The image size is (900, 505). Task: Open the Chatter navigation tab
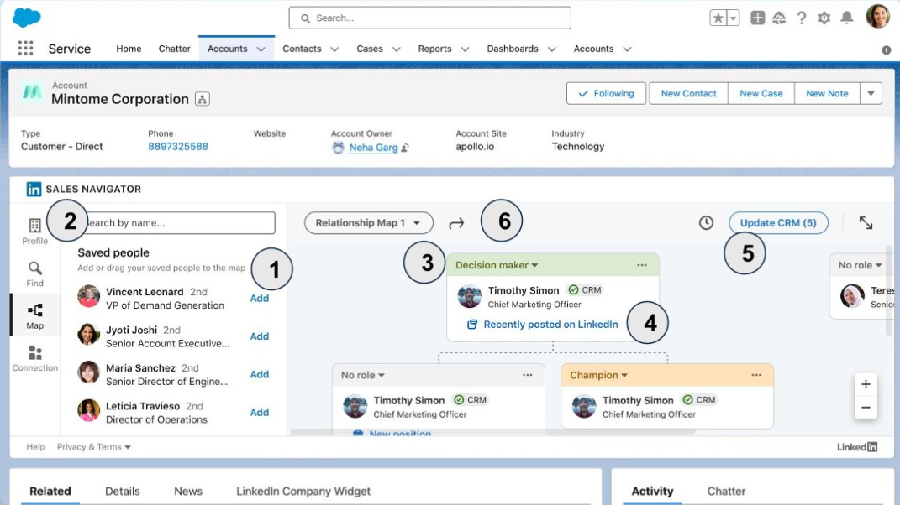coord(175,49)
